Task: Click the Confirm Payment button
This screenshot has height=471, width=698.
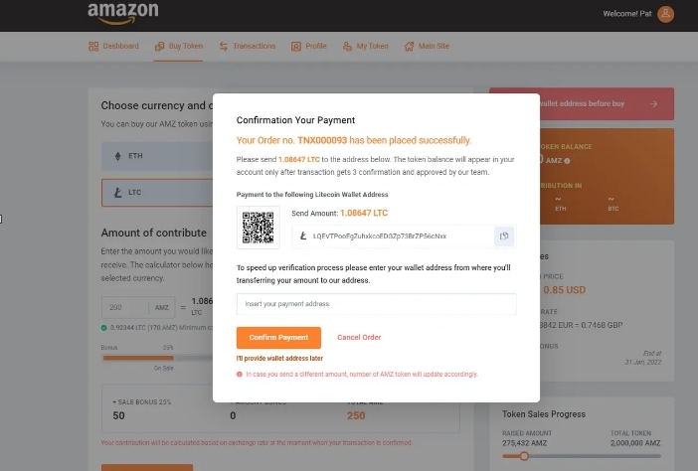Action: coord(278,338)
